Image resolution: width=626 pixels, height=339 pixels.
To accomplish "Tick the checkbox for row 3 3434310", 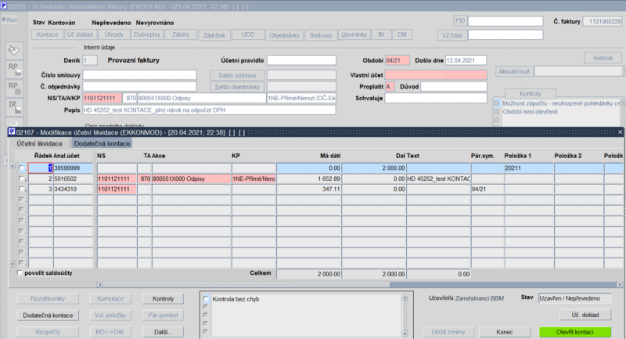I will [x=22, y=189].
